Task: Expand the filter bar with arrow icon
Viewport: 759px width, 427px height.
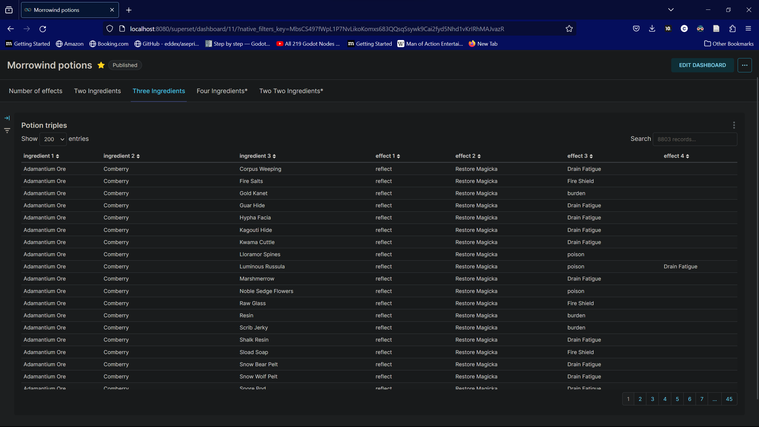Action: (x=7, y=118)
